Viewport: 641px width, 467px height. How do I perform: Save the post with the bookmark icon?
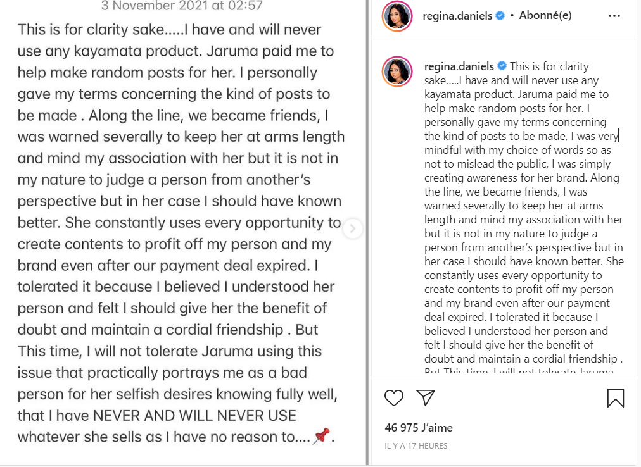[615, 397]
